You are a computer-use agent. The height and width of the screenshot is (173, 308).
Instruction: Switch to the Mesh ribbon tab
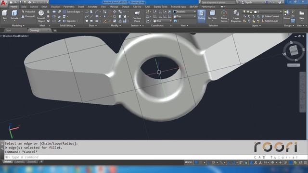coord(44,7)
